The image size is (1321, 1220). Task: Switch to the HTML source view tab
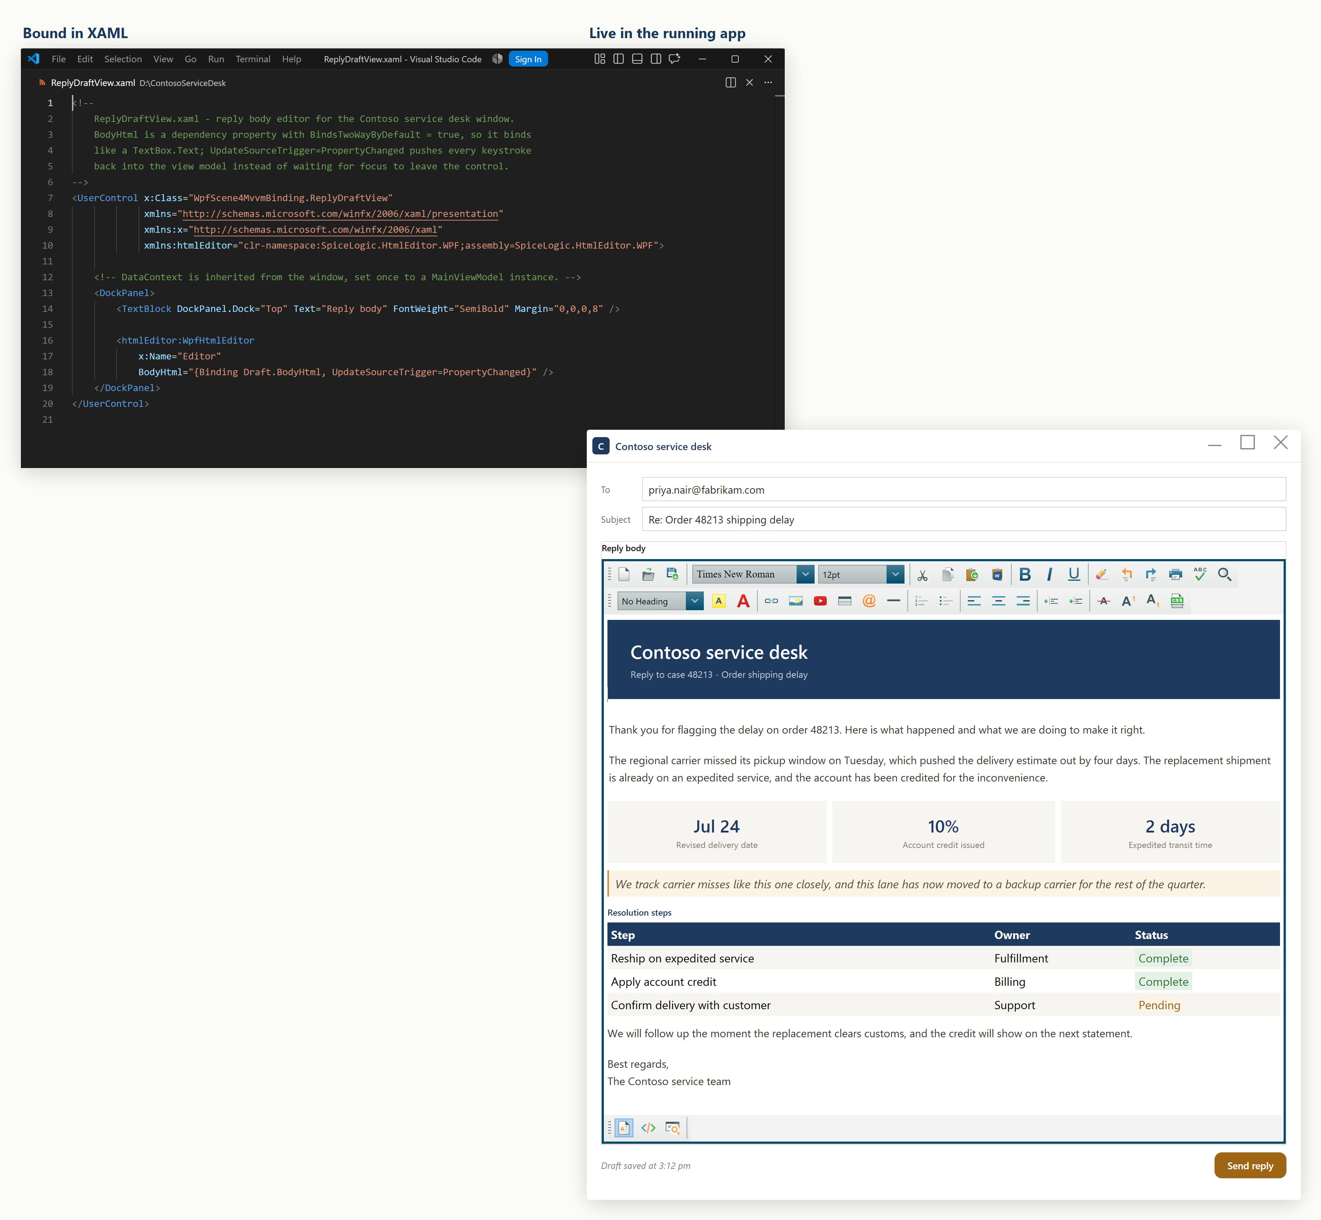point(648,1128)
